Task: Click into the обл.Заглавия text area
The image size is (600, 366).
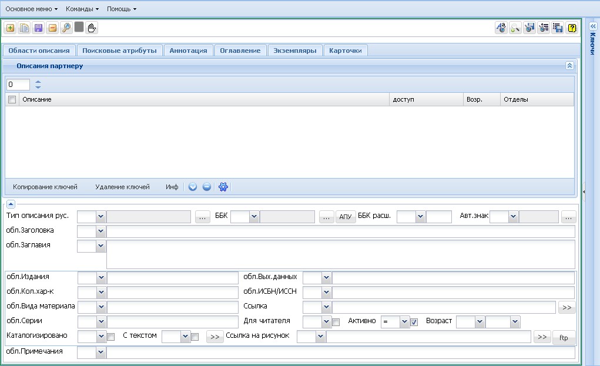Action: [341, 254]
